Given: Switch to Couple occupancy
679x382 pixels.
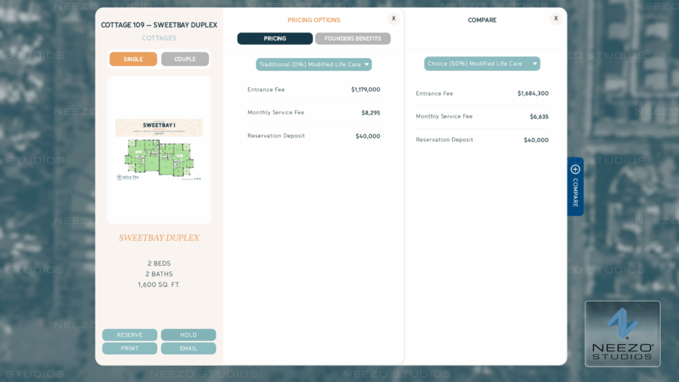Looking at the screenshot, I should pos(185,59).
